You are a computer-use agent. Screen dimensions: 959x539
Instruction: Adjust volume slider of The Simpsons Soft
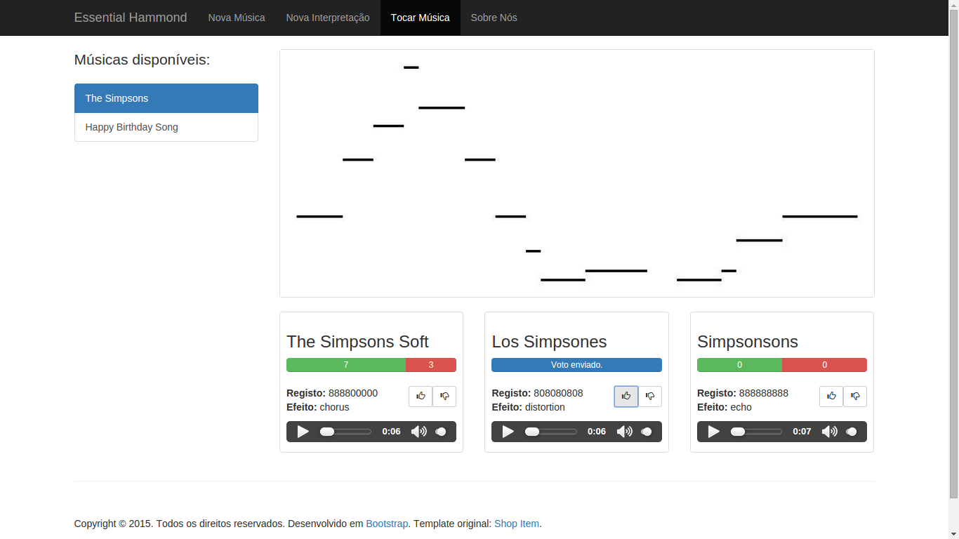[x=440, y=432]
